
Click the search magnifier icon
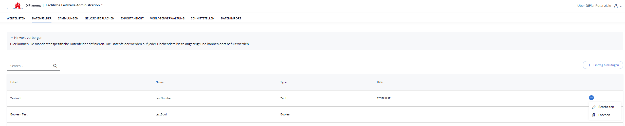coord(55,66)
